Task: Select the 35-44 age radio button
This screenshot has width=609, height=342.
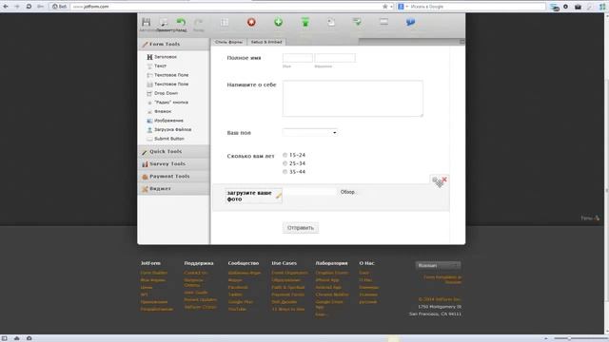Action: (x=285, y=171)
